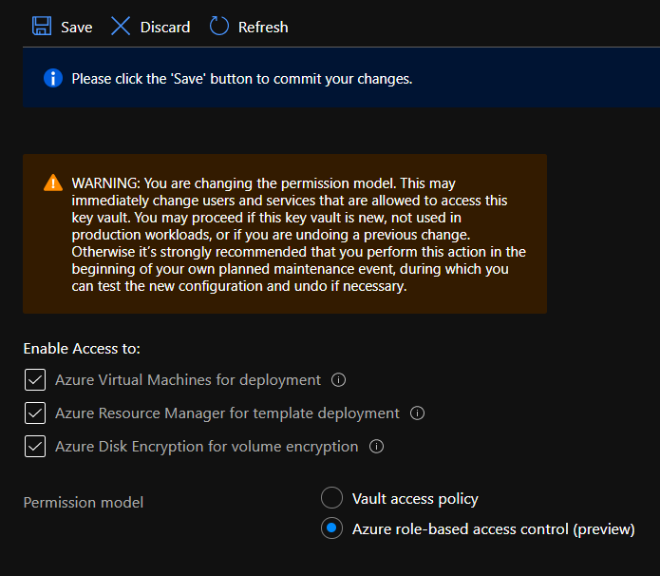Click the Discard X icon
The height and width of the screenshot is (576, 660).
[121, 26]
